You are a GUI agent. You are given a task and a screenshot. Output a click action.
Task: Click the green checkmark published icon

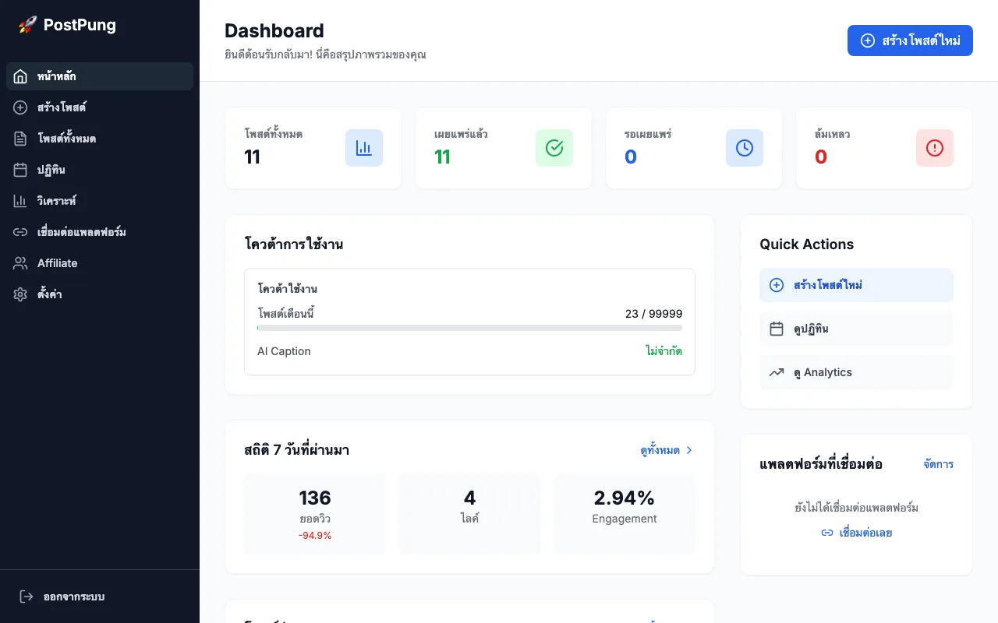coord(554,148)
